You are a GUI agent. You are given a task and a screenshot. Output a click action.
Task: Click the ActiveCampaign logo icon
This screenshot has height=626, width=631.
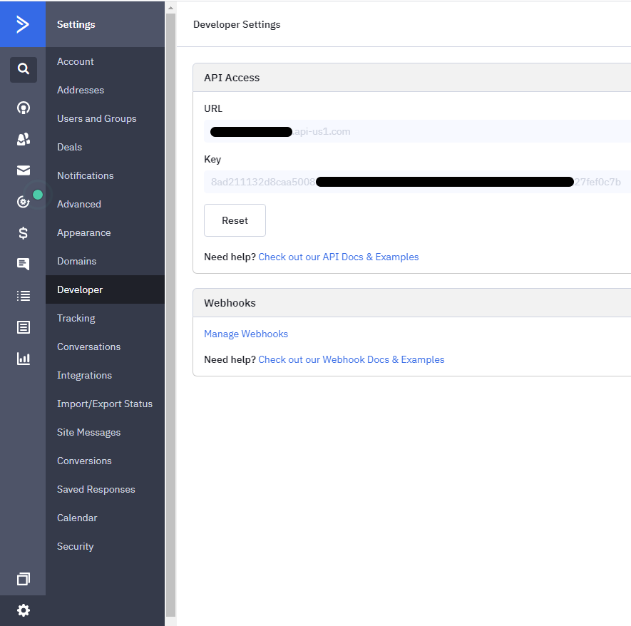click(23, 24)
